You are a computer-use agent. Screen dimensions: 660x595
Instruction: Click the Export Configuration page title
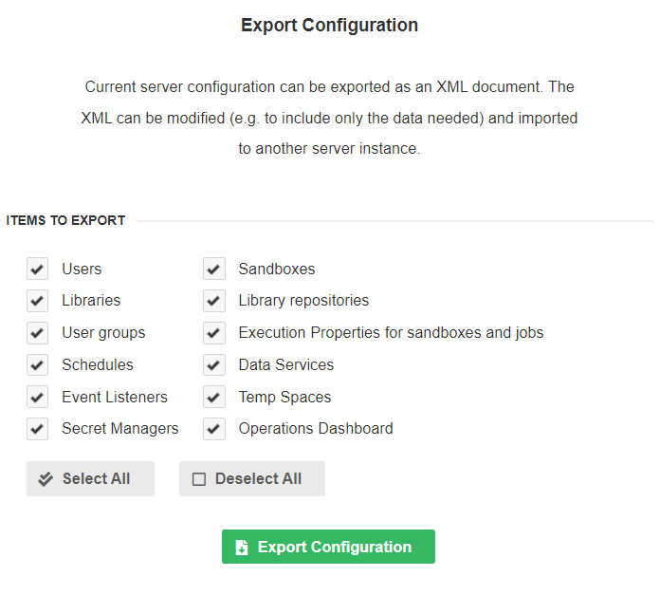330,26
